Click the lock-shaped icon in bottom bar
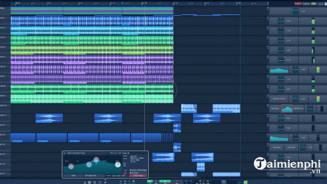The height and width of the screenshot is (184, 327). click(x=133, y=181)
